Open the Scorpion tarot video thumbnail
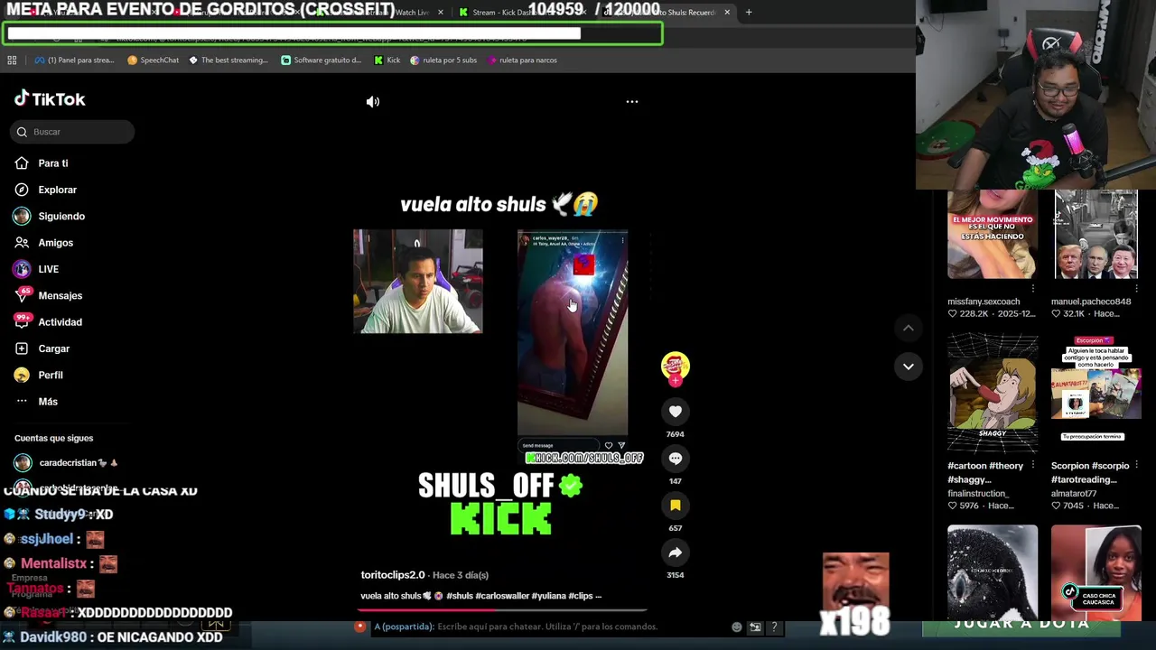This screenshot has height=650, width=1156. tap(1096, 391)
